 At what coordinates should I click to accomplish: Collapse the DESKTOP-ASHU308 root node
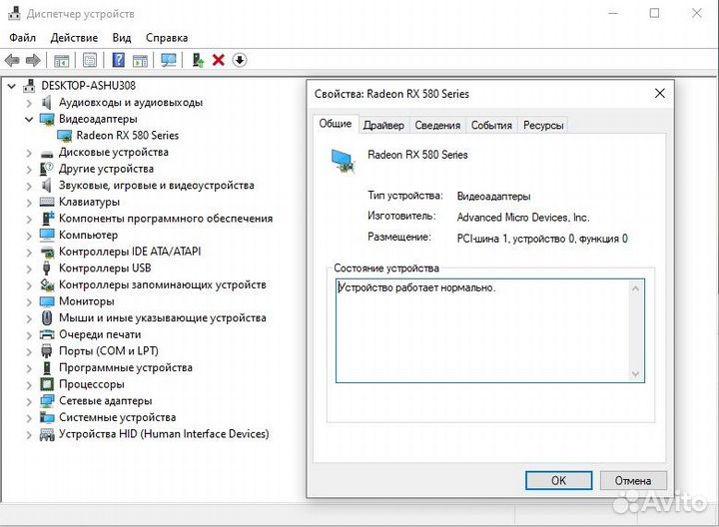pos(12,86)
